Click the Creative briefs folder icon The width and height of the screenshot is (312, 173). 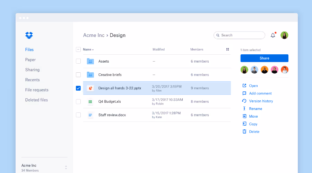coord(90,75)
